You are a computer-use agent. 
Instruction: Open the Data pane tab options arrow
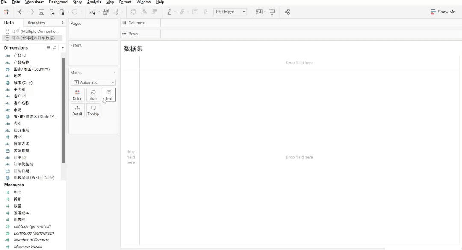[62, 23]
